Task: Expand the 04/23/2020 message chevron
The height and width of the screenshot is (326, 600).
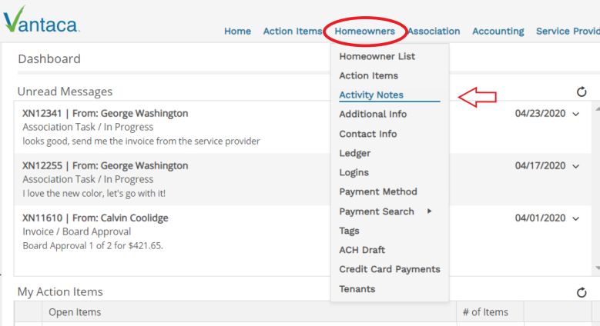Action: pos(575,114)
